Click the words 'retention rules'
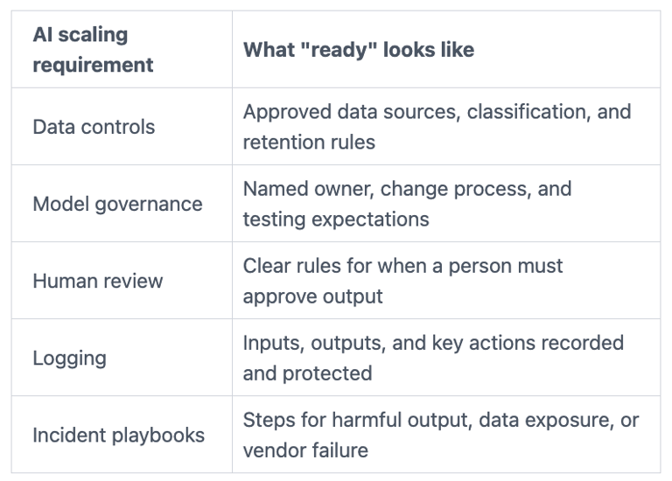 point(309,143)
